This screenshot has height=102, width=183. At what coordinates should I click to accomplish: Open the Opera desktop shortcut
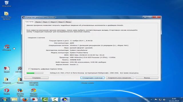point(7,91)
